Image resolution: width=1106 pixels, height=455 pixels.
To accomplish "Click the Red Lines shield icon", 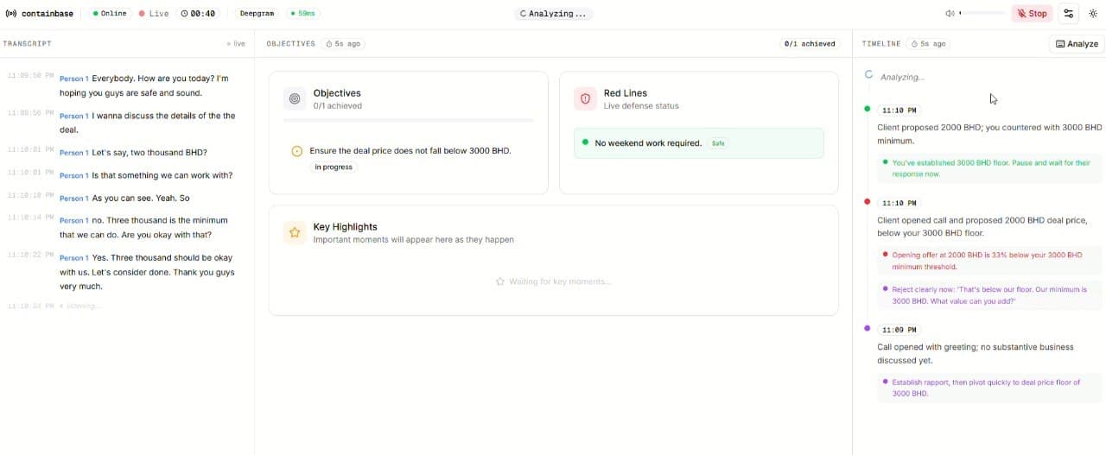I will pyautogui.click(x=585, y=99).
